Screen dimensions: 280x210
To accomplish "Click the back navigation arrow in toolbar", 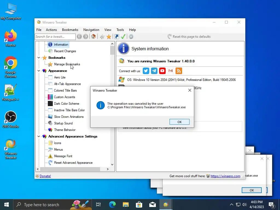I will [79, 37].
